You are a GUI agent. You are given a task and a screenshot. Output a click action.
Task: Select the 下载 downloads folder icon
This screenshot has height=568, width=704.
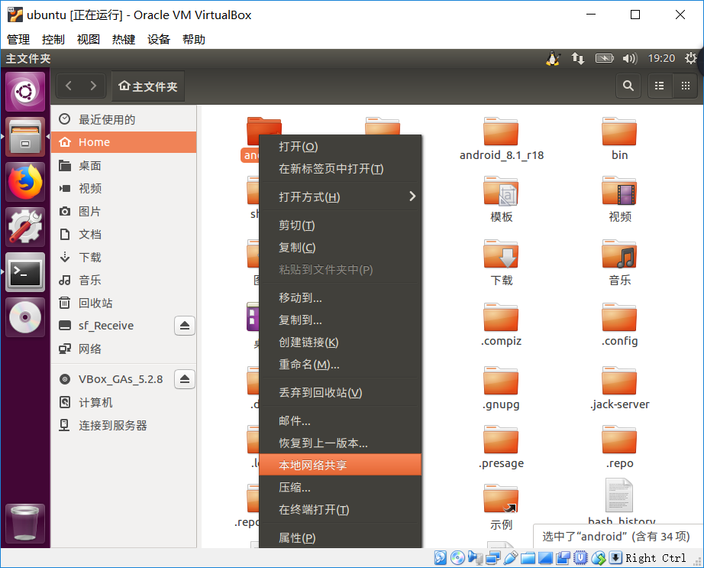[501, 254]
